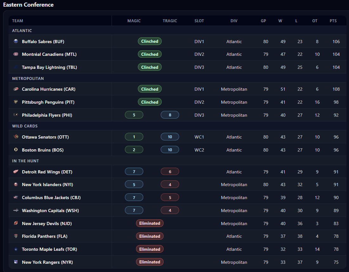Click the Detroit Red Wings team logo
Viewport: 349px width, 272px height.
point(16,172)
